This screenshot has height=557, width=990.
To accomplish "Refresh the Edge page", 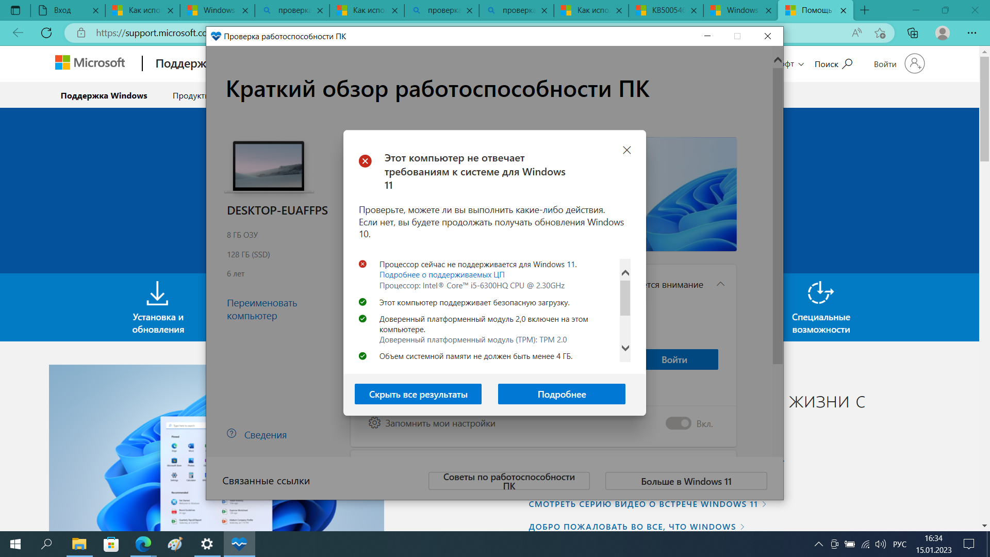I will [x=46, y=33].
